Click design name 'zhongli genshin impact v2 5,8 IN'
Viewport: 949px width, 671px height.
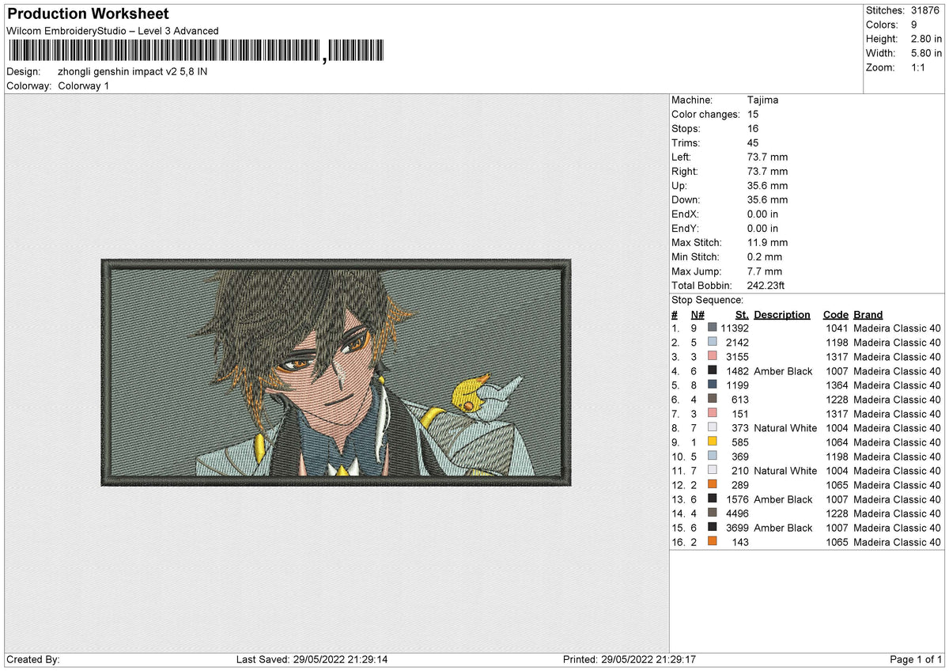pyautogui.click(x=133, y=71)
